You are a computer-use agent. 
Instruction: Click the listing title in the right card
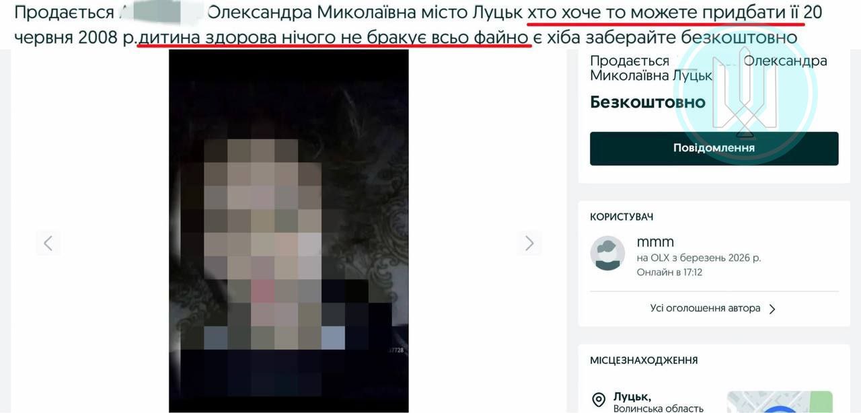coord(708,68)
